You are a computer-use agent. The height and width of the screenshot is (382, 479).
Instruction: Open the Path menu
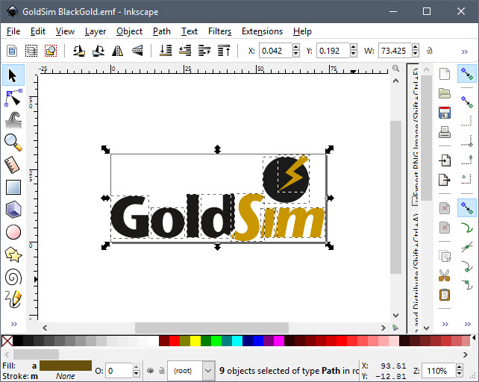pyautogui.click(x=162, y=31)
